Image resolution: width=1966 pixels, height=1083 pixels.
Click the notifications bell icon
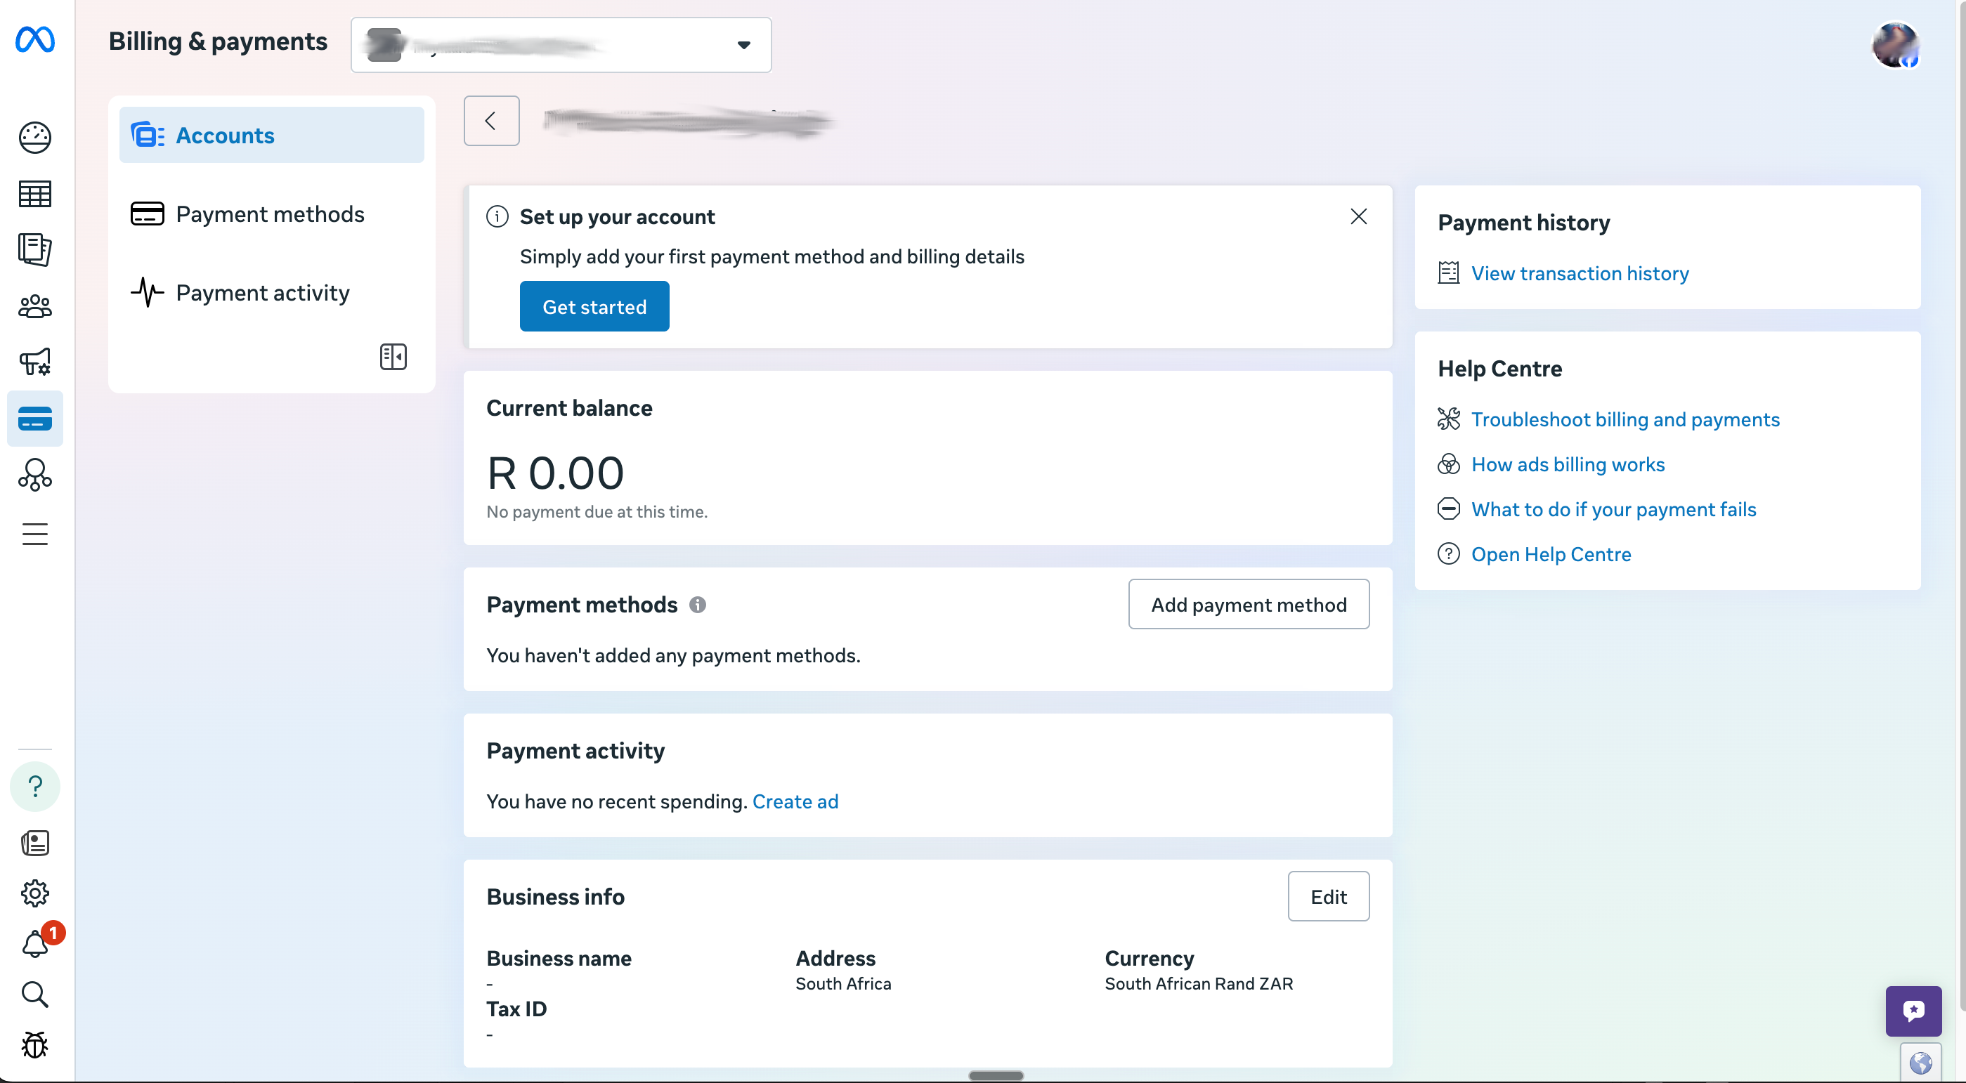pos(35,944)
